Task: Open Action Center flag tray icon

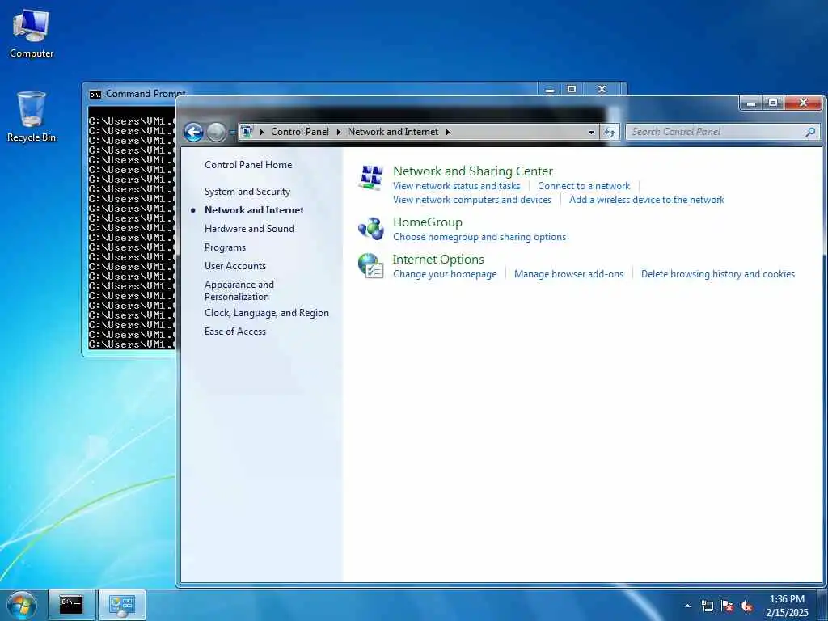Action: click(x=727, y=606)
